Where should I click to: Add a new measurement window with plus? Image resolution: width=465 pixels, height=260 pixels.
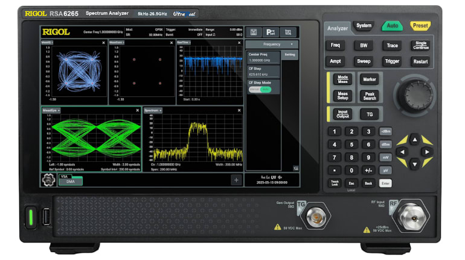236,180
